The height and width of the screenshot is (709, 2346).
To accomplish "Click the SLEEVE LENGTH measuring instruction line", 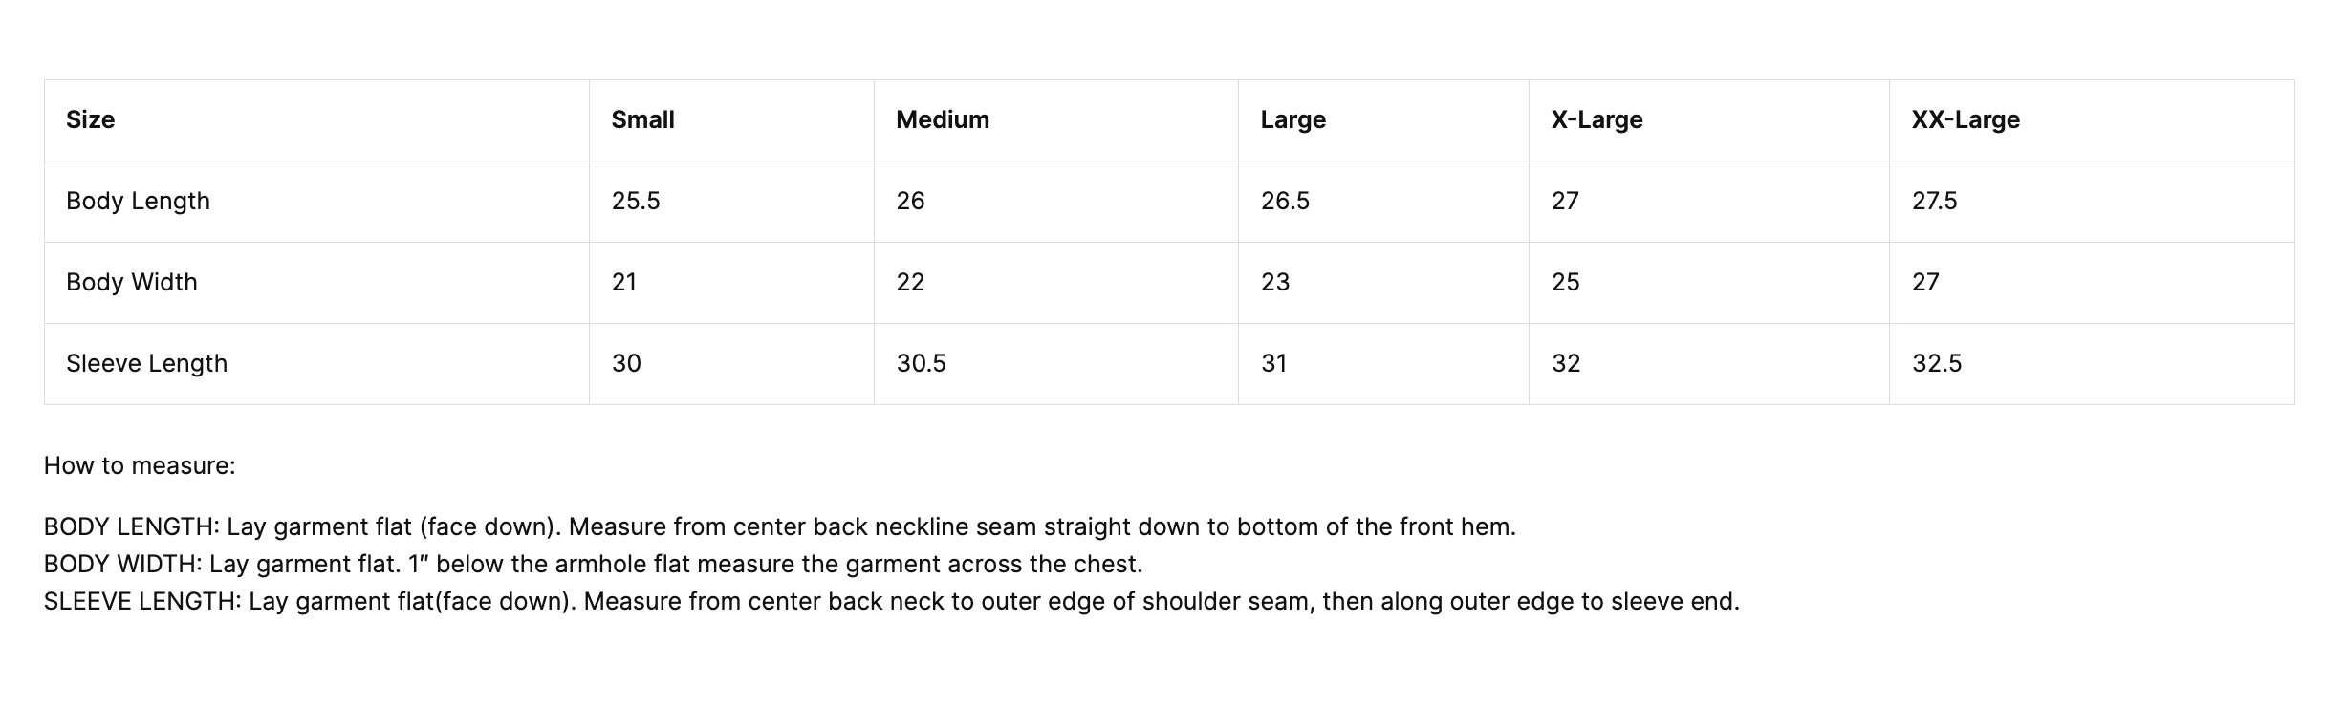I will tap(891, 602).
